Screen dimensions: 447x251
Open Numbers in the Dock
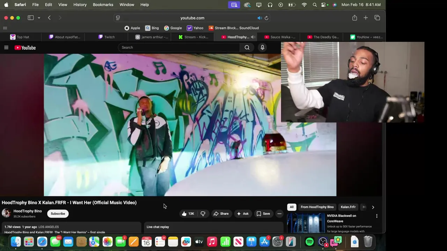click(x=225, y=242)
